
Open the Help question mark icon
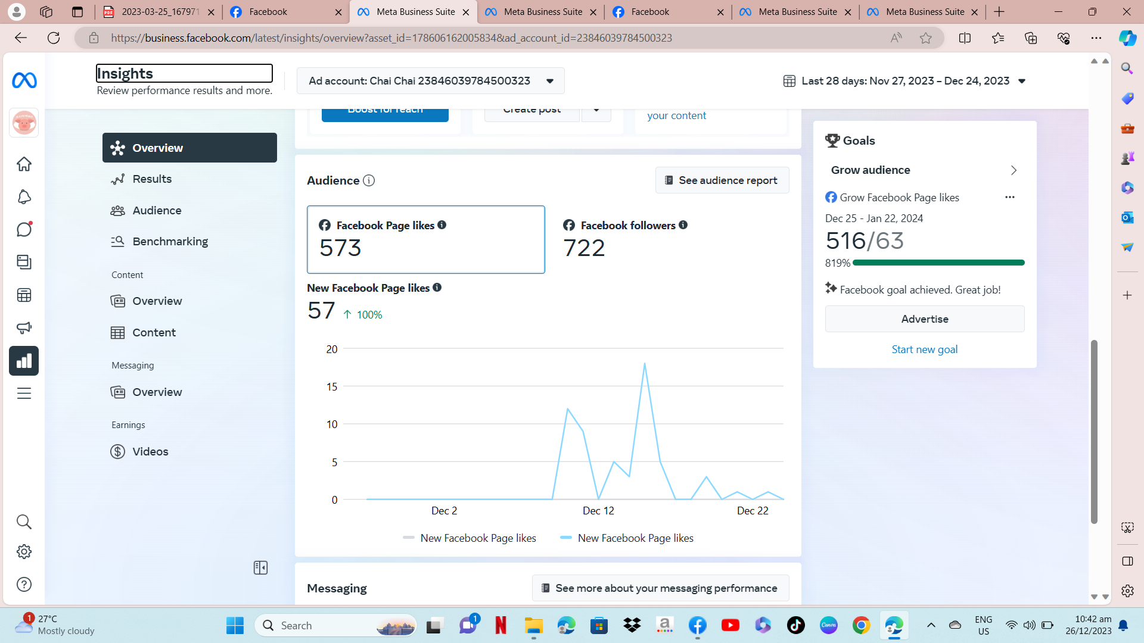pos(24,585)
